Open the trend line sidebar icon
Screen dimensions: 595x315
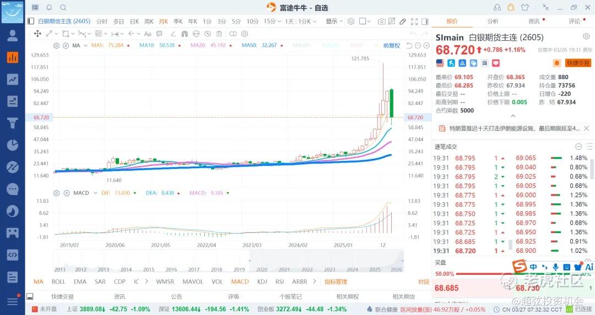(13, 79)
